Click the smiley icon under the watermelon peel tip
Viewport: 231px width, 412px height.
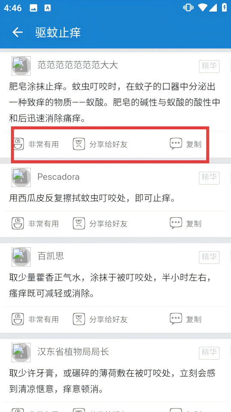pos(18,223)
